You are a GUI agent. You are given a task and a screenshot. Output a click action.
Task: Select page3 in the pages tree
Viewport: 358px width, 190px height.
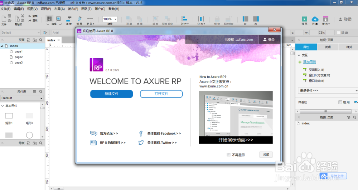point(19,62)
